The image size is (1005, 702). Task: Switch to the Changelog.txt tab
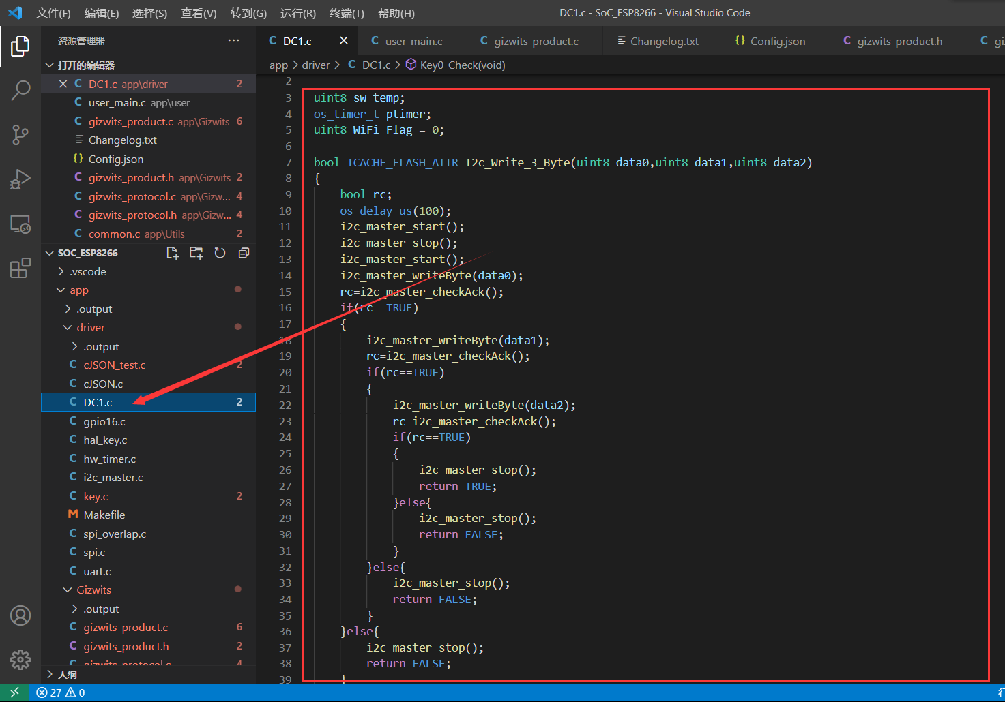[664, 41]
